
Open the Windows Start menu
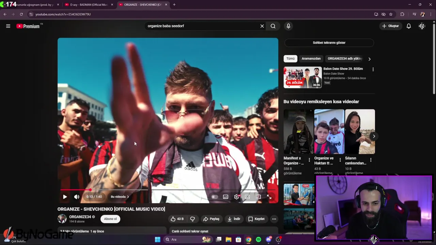(157, 240)
